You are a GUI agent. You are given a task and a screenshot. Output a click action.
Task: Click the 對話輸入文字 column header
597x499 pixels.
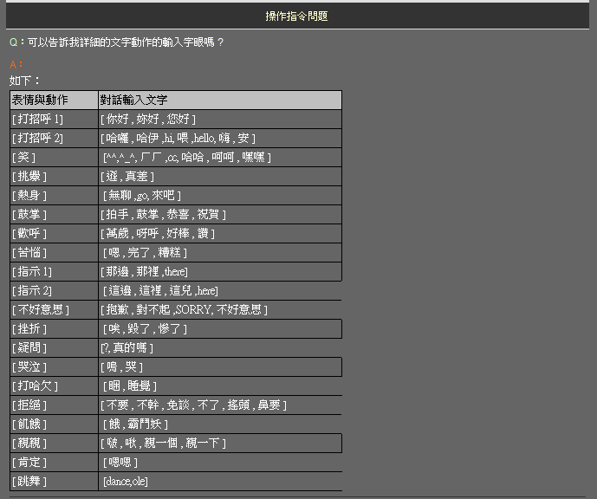click(x=220, y=100)
